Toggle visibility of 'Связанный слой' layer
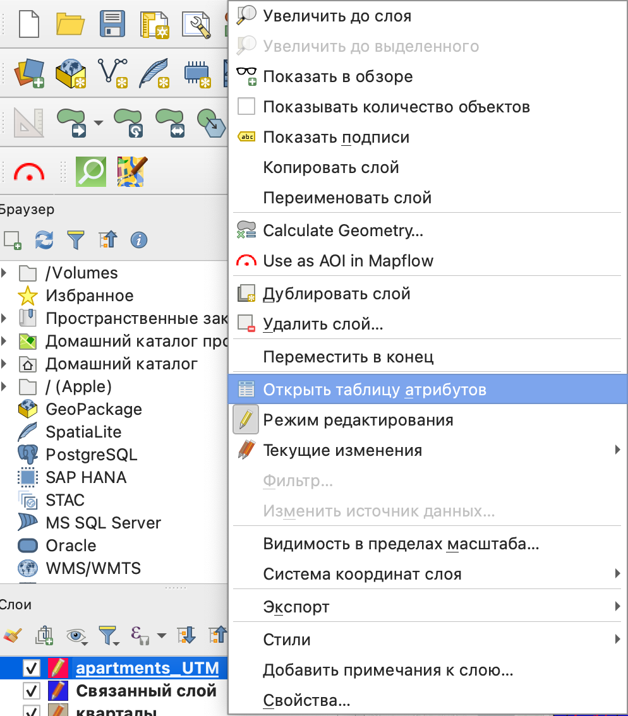This screenshot has height=716, width=628. pyautogui.click(x=32, y=691)
